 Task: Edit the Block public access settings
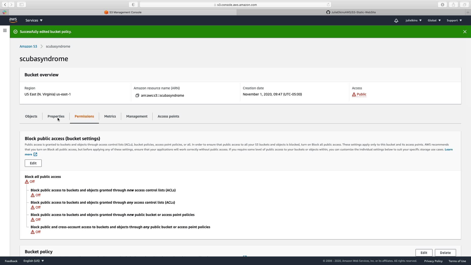click(x=33, y=163)
